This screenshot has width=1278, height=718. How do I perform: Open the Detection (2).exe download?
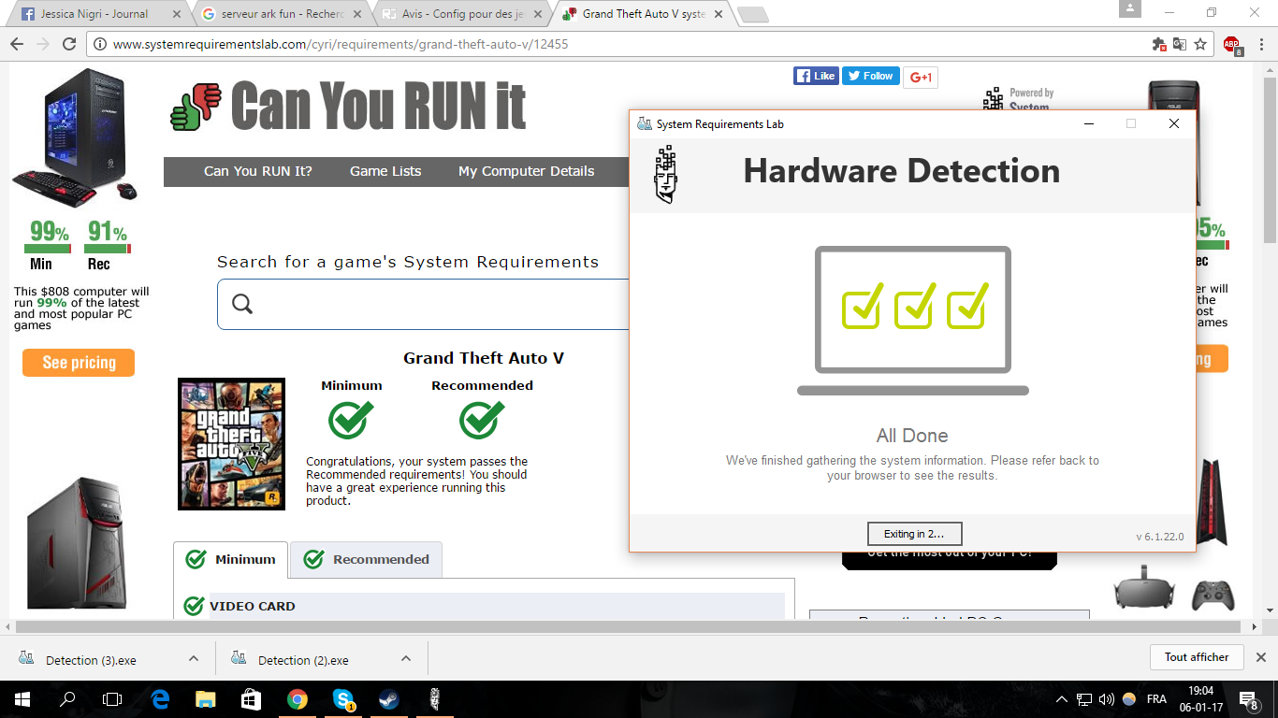(x=303, y=660)
